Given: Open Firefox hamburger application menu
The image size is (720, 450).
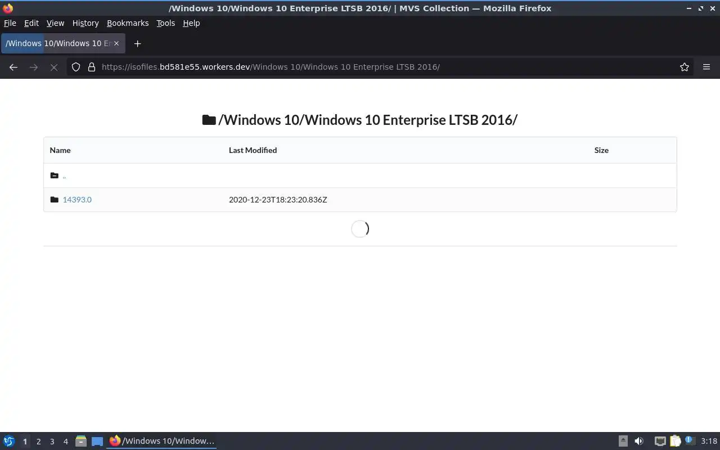Looking at the screenshot, I should 706,67.
